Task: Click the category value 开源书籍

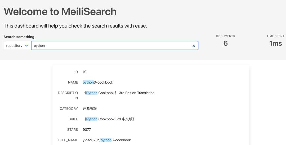Action: tap(90, 108)
